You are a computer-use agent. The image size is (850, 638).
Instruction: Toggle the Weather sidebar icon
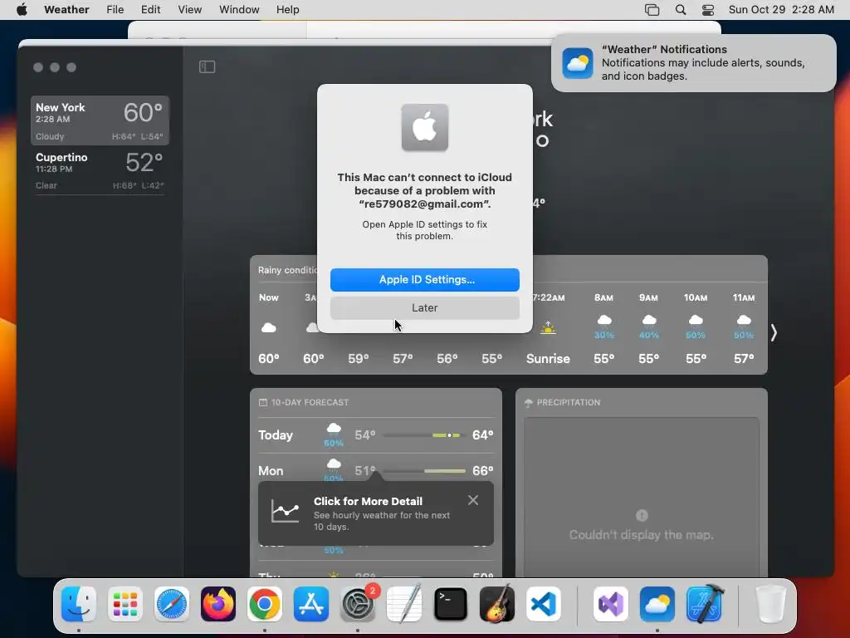coord(207,66)
